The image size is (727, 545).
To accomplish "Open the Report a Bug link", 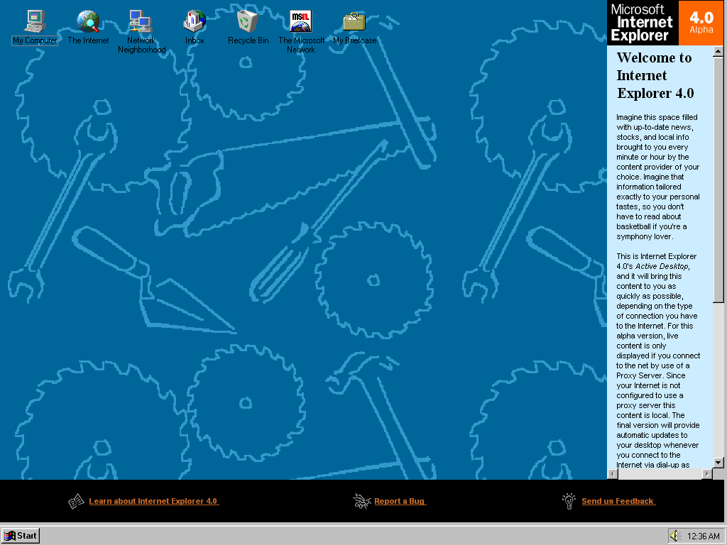I will tap(400, 501).
